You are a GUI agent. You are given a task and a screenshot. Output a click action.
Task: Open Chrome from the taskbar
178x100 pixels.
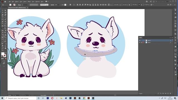(x=84, y=98)
